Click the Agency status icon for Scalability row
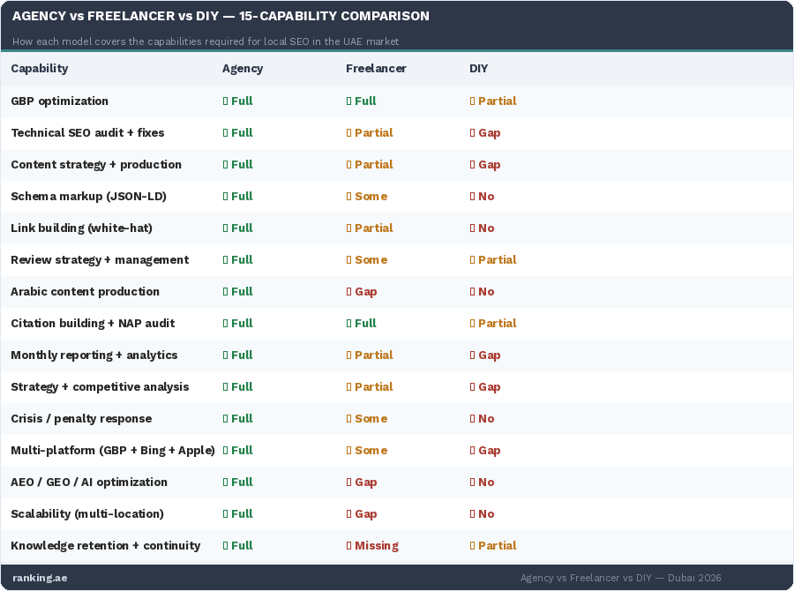Image resolution: width=794 pixels, height=591 pixels. pos(225,514)
